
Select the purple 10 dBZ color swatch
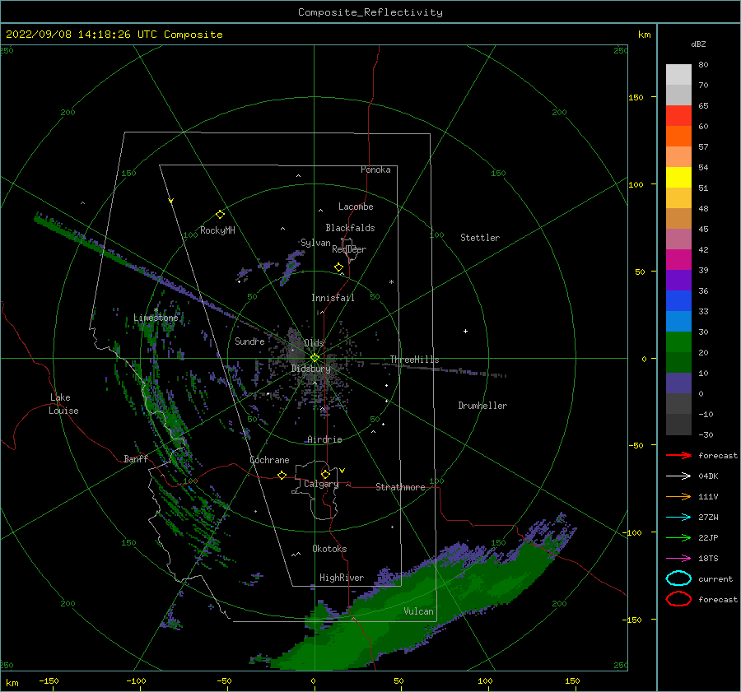678,383
